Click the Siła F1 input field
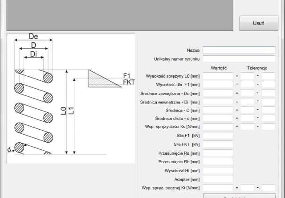The width and height of the screenshot is (285, 198). pyautogui.click(x=218, y=135)
